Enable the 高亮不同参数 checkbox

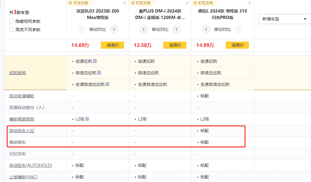[x=11, y=30]
